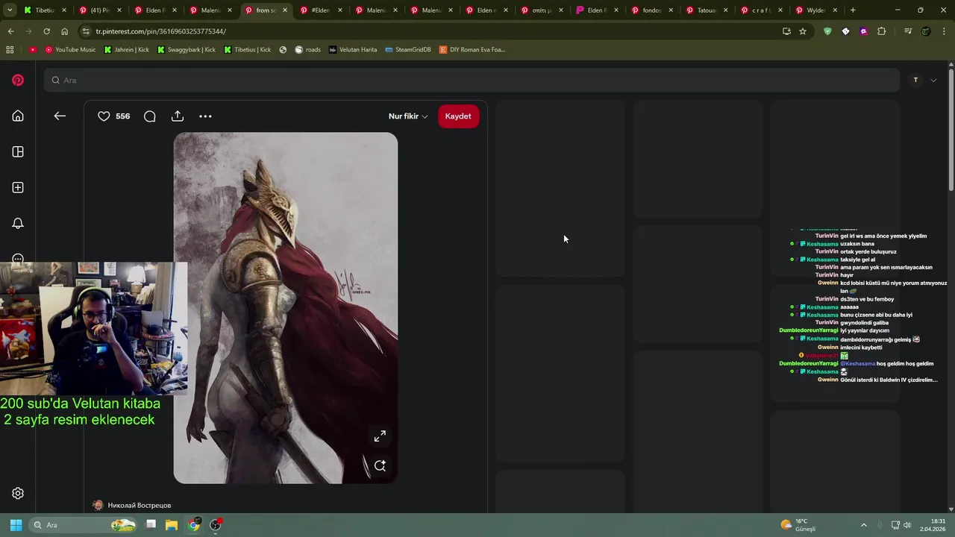Open author Николай Вострецов profile link
The width and height of the screenshot is (955, 537).
click(x=139, y=506)
